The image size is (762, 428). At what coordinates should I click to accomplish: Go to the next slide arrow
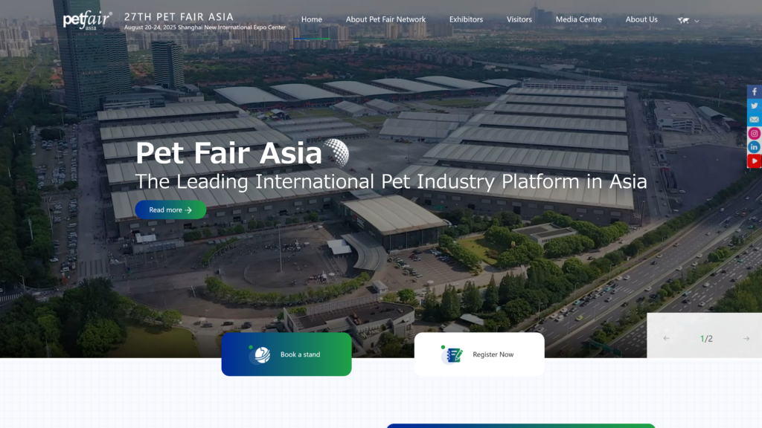(x=746, y=339)
